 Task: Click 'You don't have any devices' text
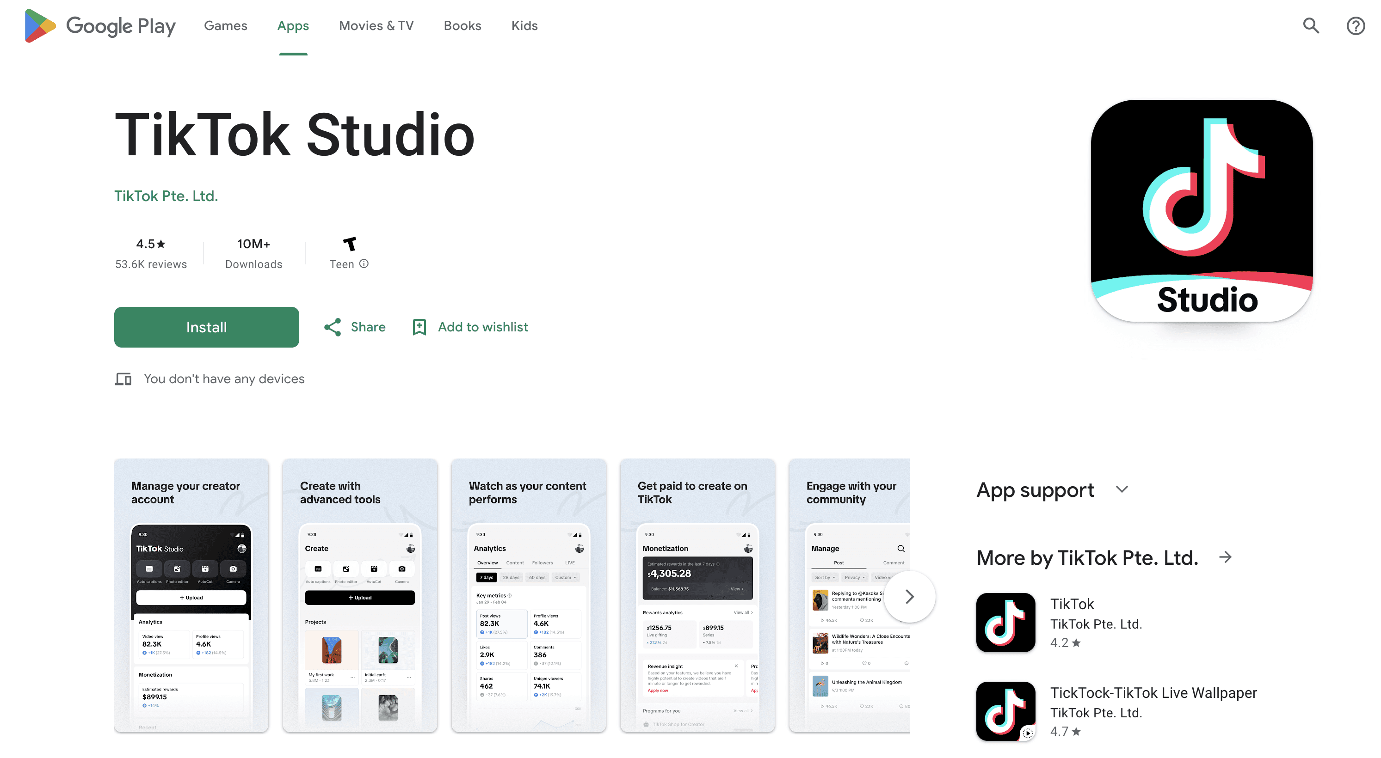point(224,379)
